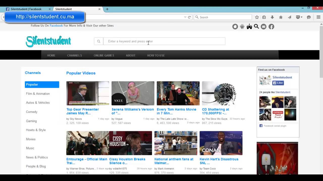Select the Film & Animation channel
The image size is (323, 181).
38,94
